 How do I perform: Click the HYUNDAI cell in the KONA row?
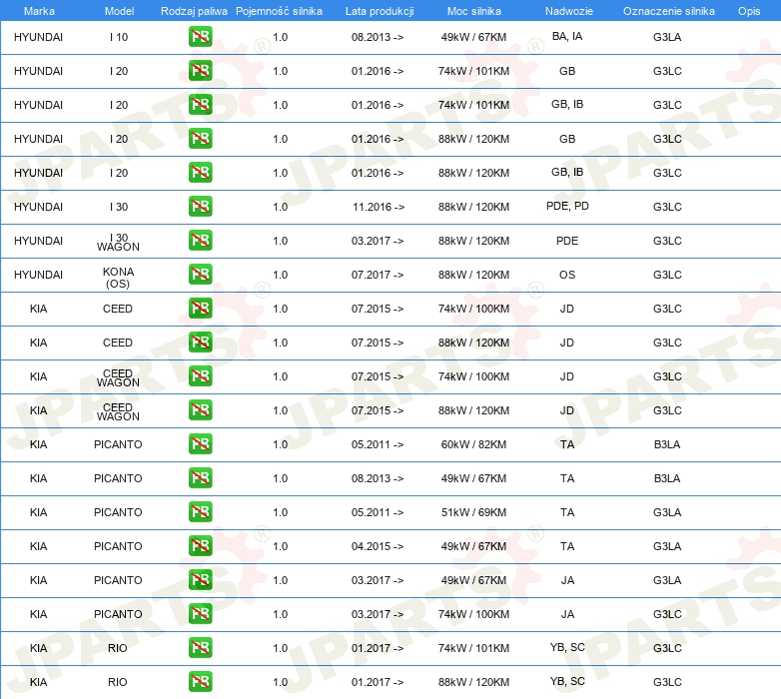pyautogui.click(x=38, y=275)
